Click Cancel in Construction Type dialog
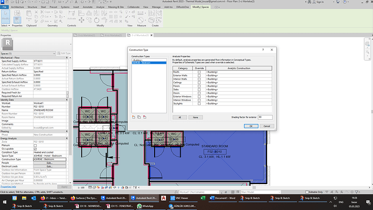373x210 pixels. coord(267,126)
